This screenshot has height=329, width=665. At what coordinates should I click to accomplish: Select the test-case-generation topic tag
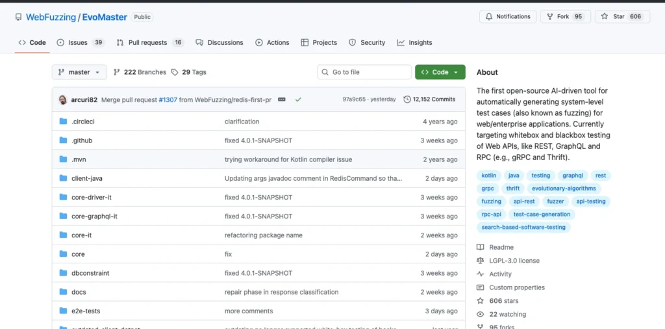pos(542,215)
